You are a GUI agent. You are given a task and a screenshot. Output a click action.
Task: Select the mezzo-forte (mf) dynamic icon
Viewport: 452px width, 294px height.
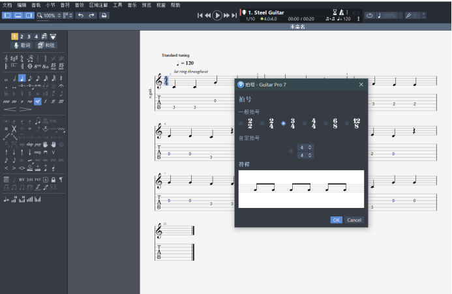[38, 102]
